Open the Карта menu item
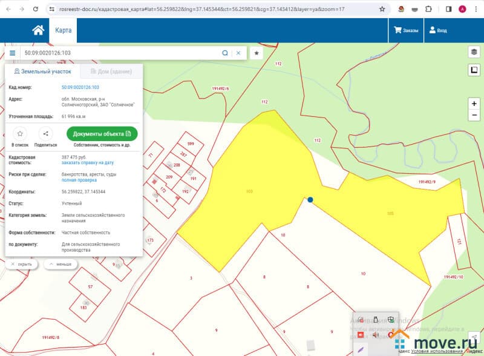The height and width of the screenshot is (356, 484). pos(64,30)
